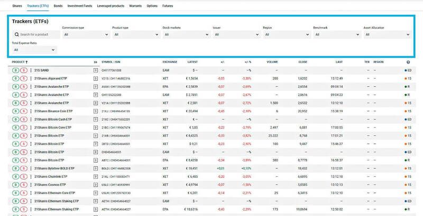Open the Commission type dropdown
The height and width of the screenshot is (216, 423).
click(86, 34)
